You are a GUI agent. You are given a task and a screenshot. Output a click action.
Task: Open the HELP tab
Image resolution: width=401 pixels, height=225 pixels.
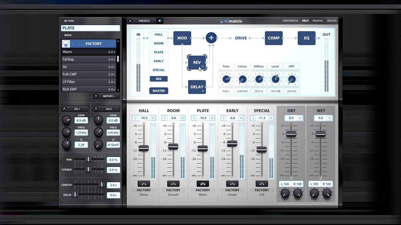305,20
